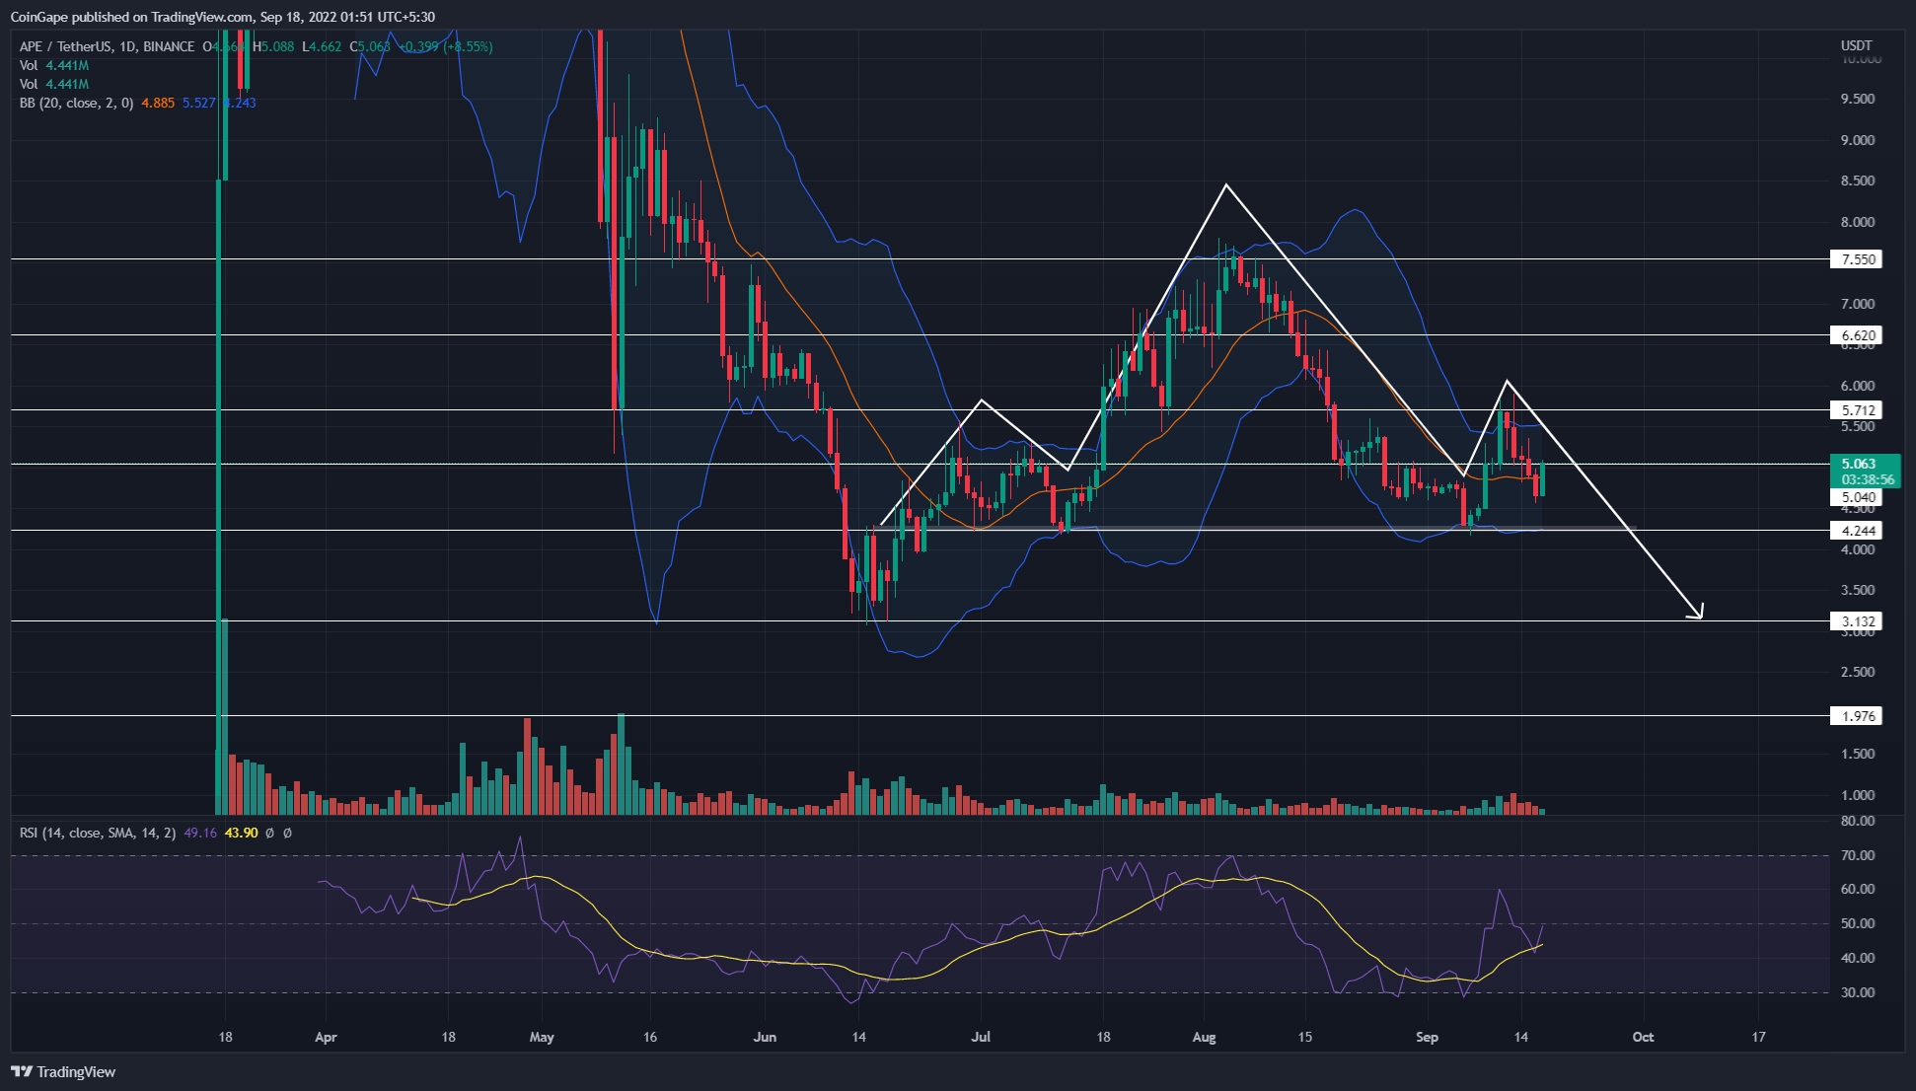Viewport: 1916px width, 1091px height.
Task: Select the RSI (14, close, SMA, 14, 2) legend
Action: click(x=98, y=833)
